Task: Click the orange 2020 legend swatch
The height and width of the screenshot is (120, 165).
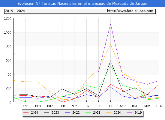Action: tap(109, 113)
